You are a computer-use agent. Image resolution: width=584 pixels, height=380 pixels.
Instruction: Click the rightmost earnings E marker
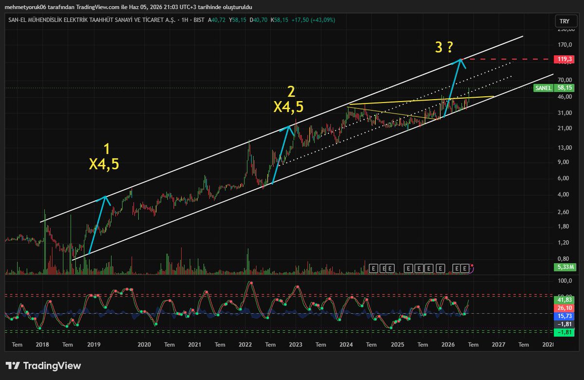click(x=465, y=268)
